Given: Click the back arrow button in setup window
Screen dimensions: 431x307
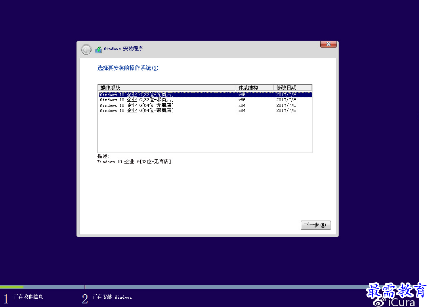Looking at the screenshot, I should click(x=86, y=50).
